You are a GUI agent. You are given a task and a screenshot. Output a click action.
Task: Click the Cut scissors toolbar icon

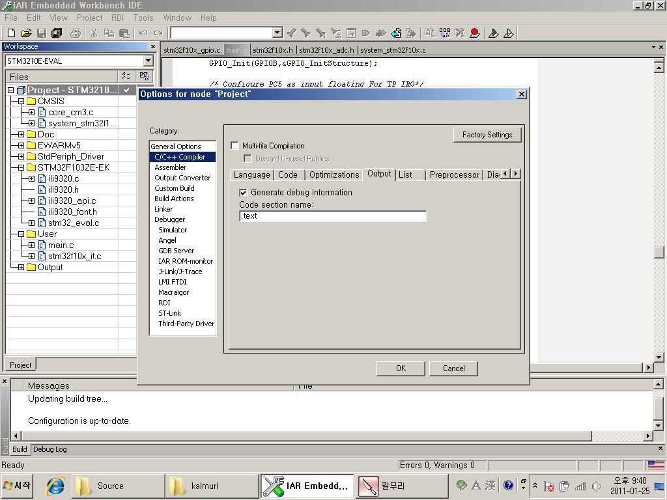tap(94, 33)
